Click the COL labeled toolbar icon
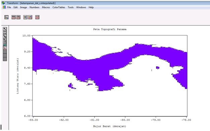This screenshot has width=210, height=131. click(18, 17)
